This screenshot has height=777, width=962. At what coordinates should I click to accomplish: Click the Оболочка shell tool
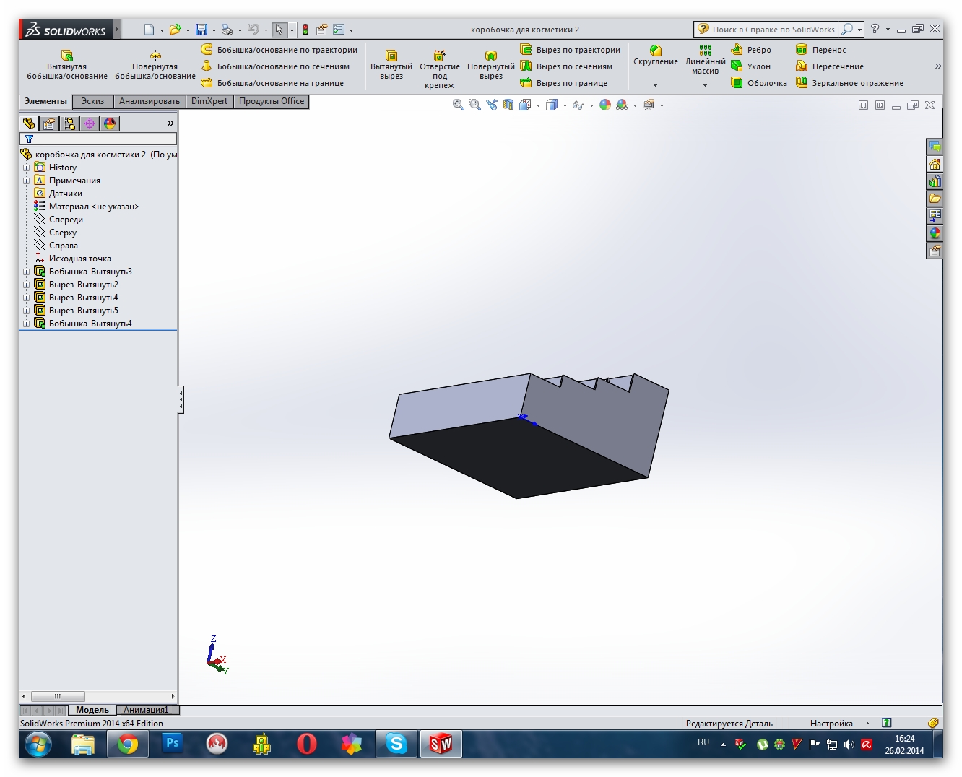pyautogui.click(x=759, y=83)
